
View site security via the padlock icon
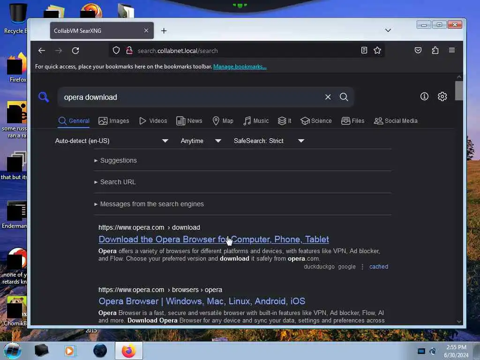(129, 50)
